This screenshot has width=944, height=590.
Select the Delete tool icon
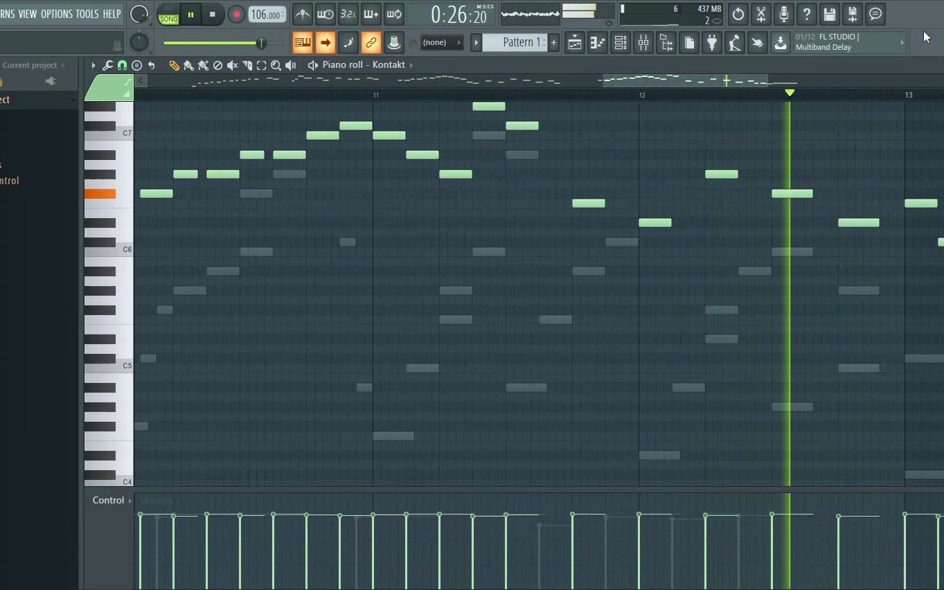217,65
